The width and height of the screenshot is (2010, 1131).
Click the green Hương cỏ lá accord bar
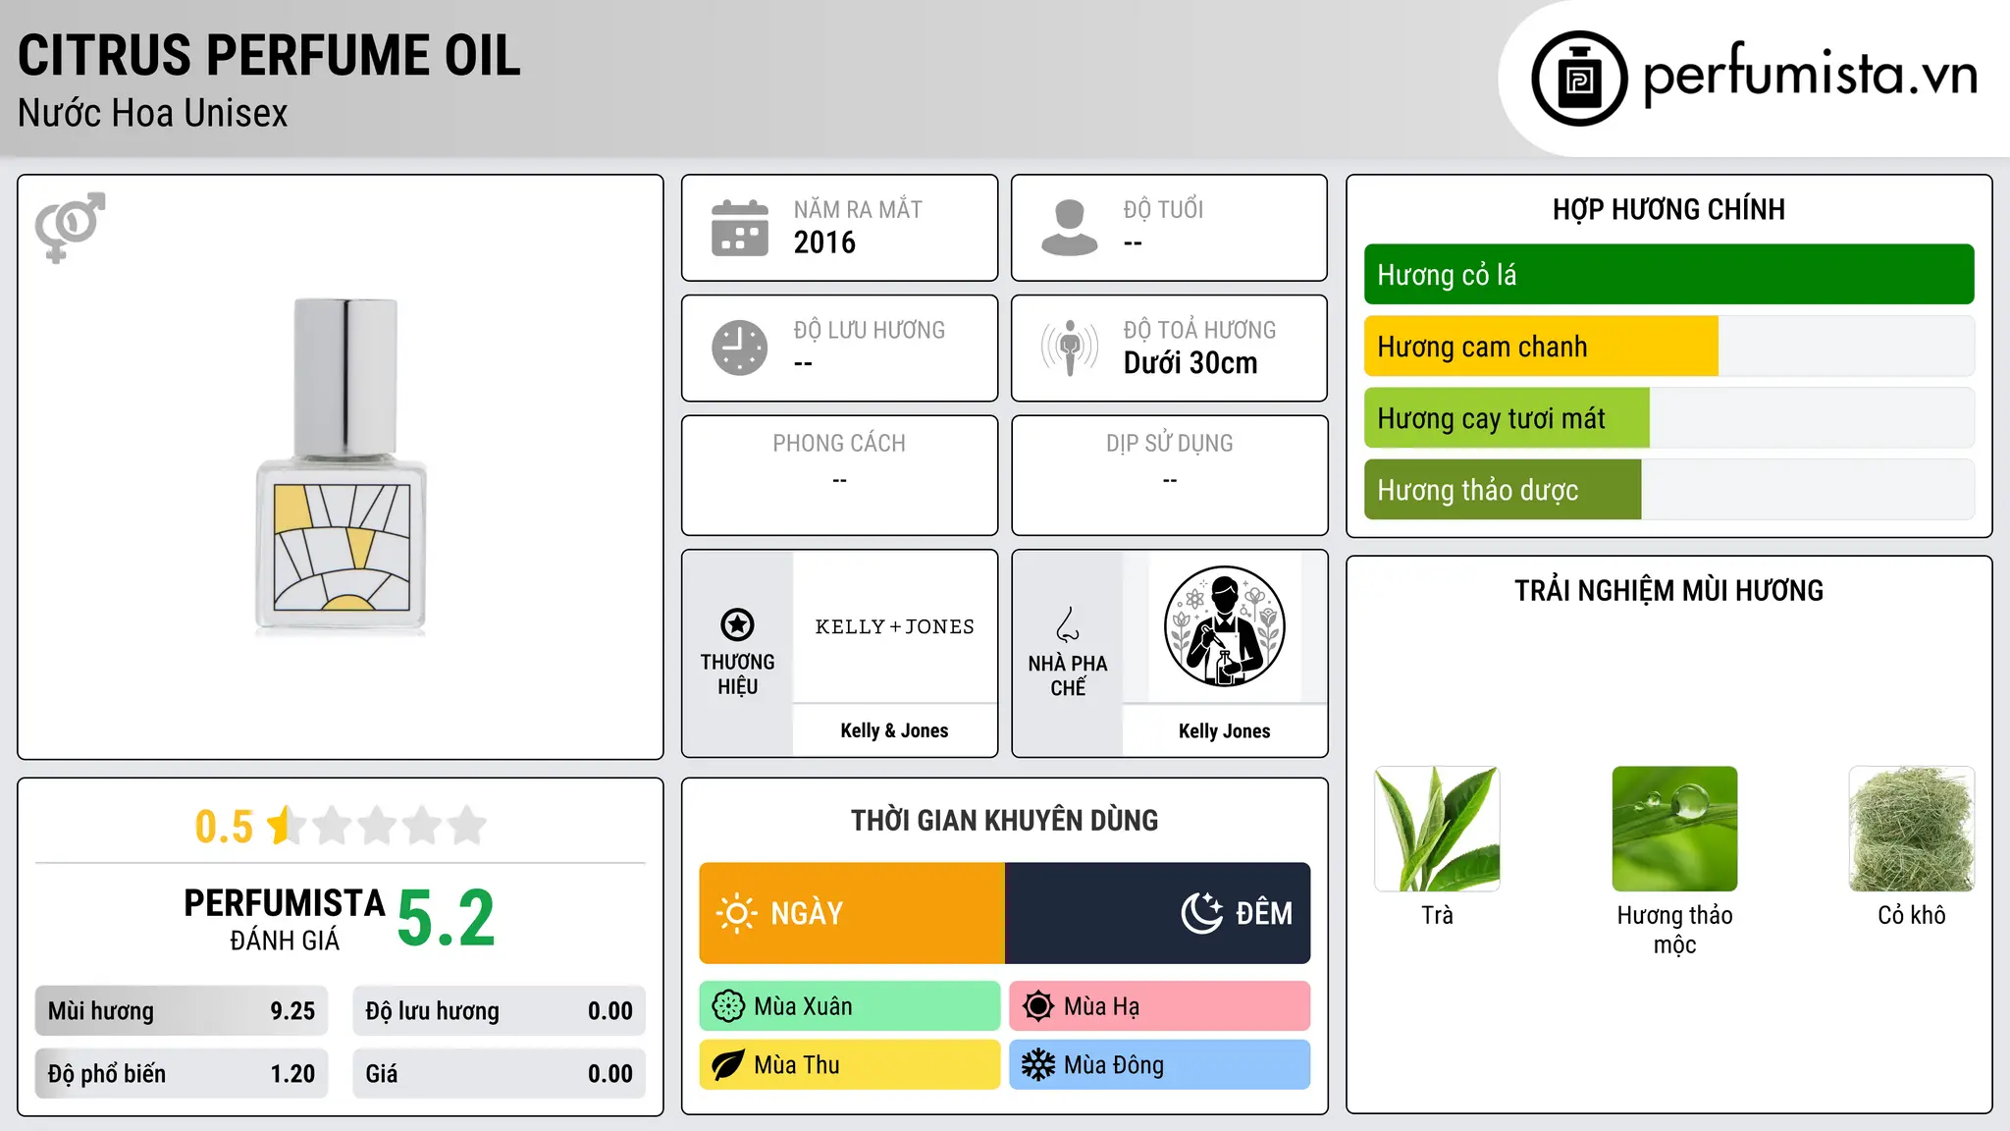(1669, 275)
